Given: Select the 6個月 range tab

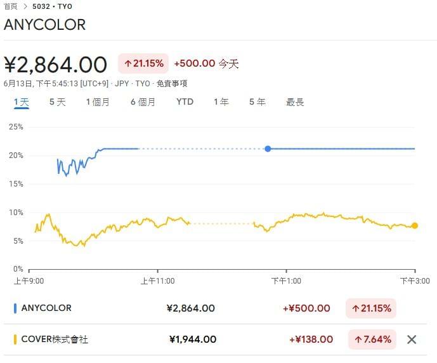Looking at the screenshot, I should click(x=143, y=102).
